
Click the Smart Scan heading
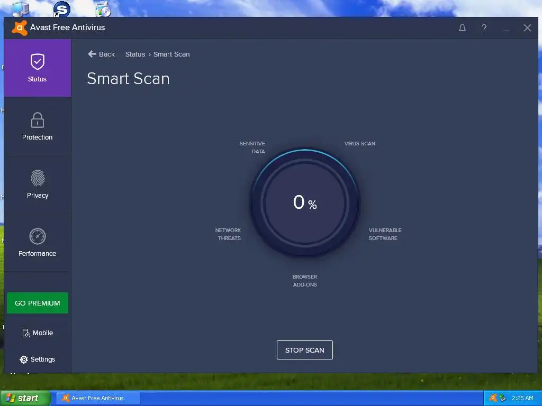(128, 79)
